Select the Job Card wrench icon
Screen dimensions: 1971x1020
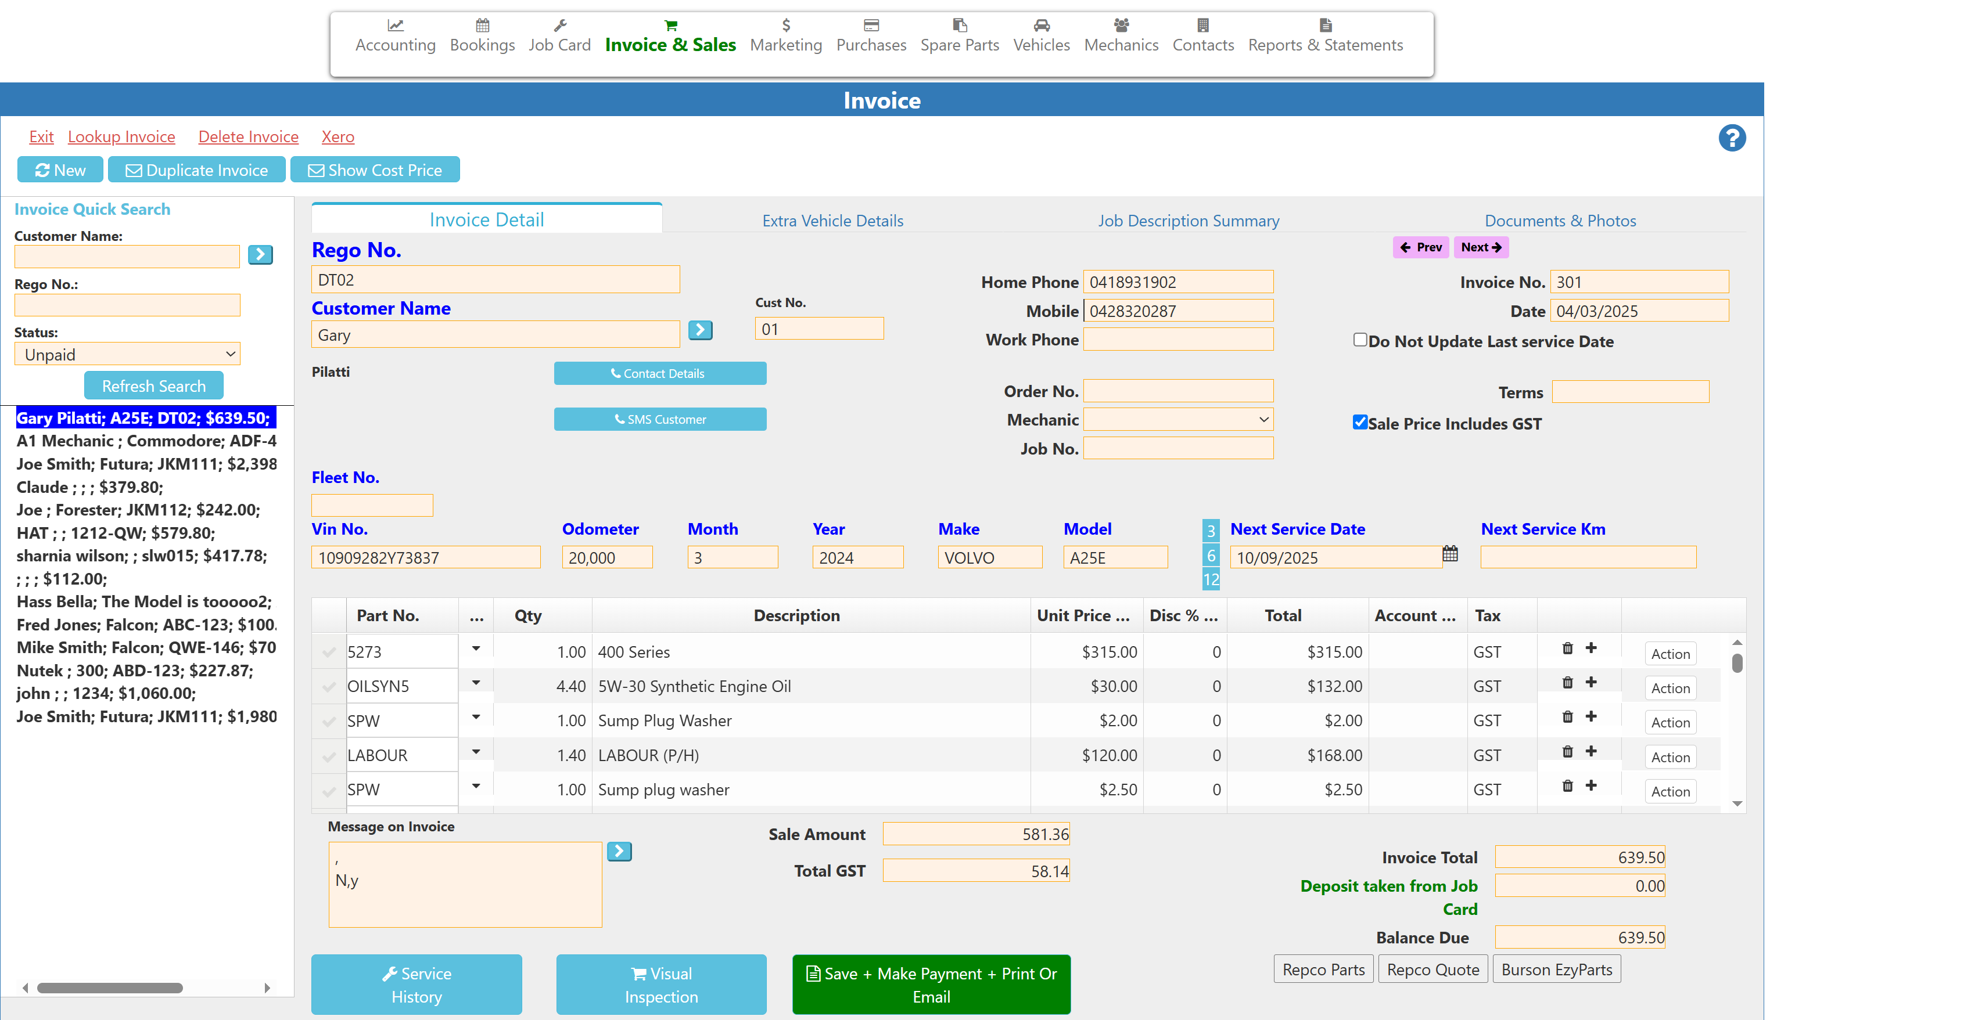point(560,24)
